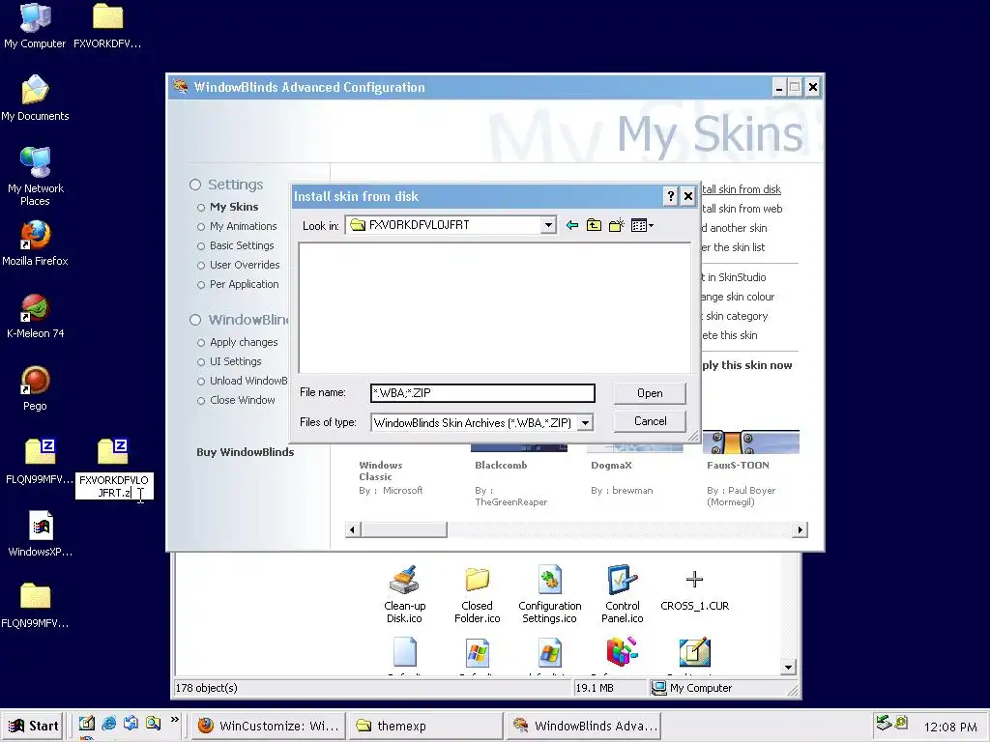Expand the quick launch chevron
The width and height of the screenshot is (990, 742).
[x=175, y=720]
